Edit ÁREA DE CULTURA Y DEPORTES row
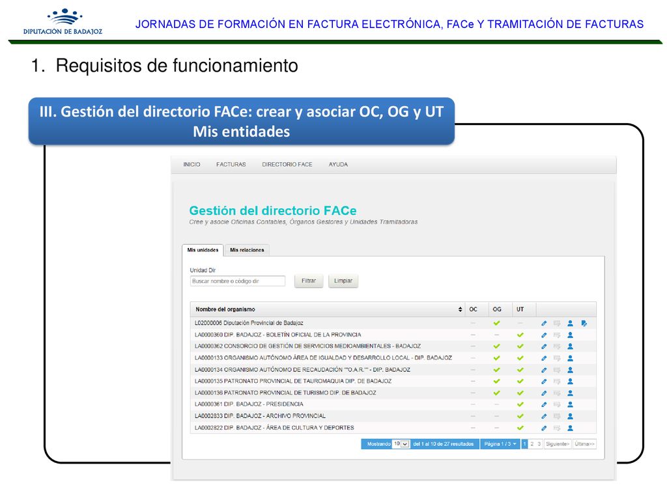Image resolution: width=667 pixels, height=500 pixels. (x=544, y=428)
